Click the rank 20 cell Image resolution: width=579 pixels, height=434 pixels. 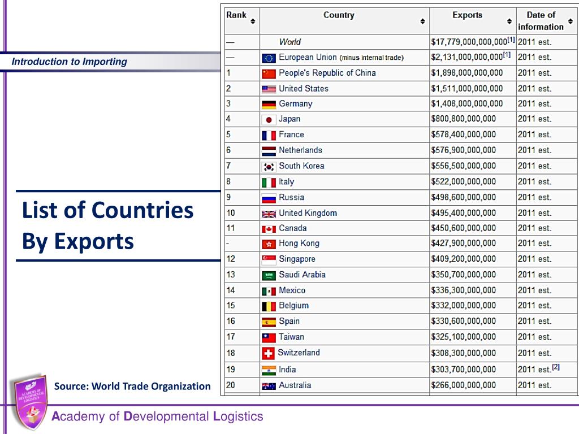click(x=242, y=385)
